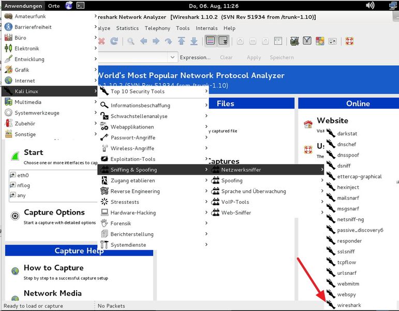Open the Telephony menu
The image size is (399, 311).
(x=157, y=28)
